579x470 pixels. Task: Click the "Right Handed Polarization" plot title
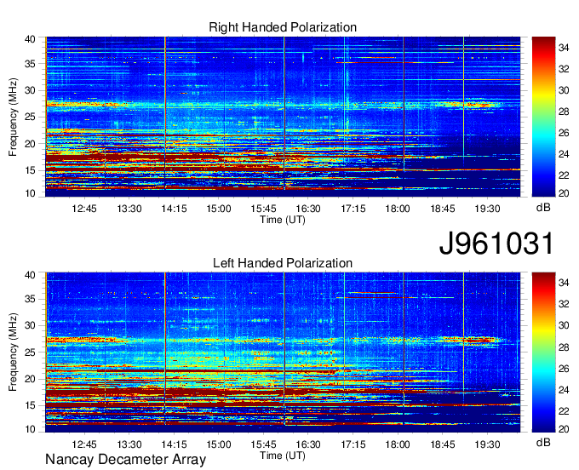(x=283, y=27)
